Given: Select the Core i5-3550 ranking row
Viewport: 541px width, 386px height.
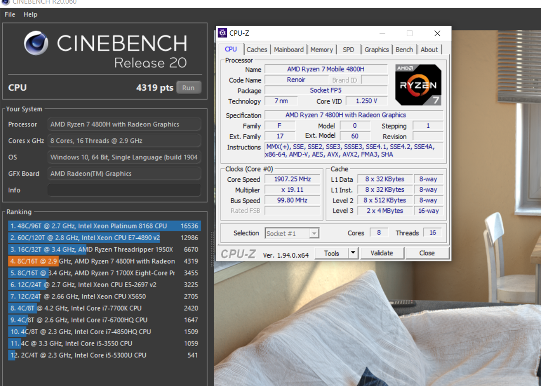Looking at the screenshot, I should (104, 343).
